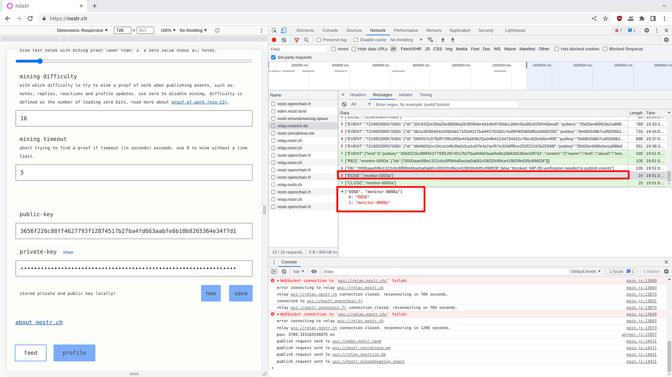
Task: Clear the console output
Action: pyautogui.click(x=284, y=271)
